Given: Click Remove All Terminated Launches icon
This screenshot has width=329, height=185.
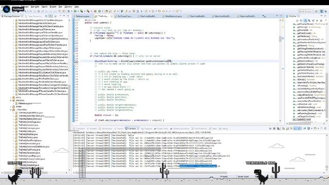Looking at the screenshot, I should [278, 128].
